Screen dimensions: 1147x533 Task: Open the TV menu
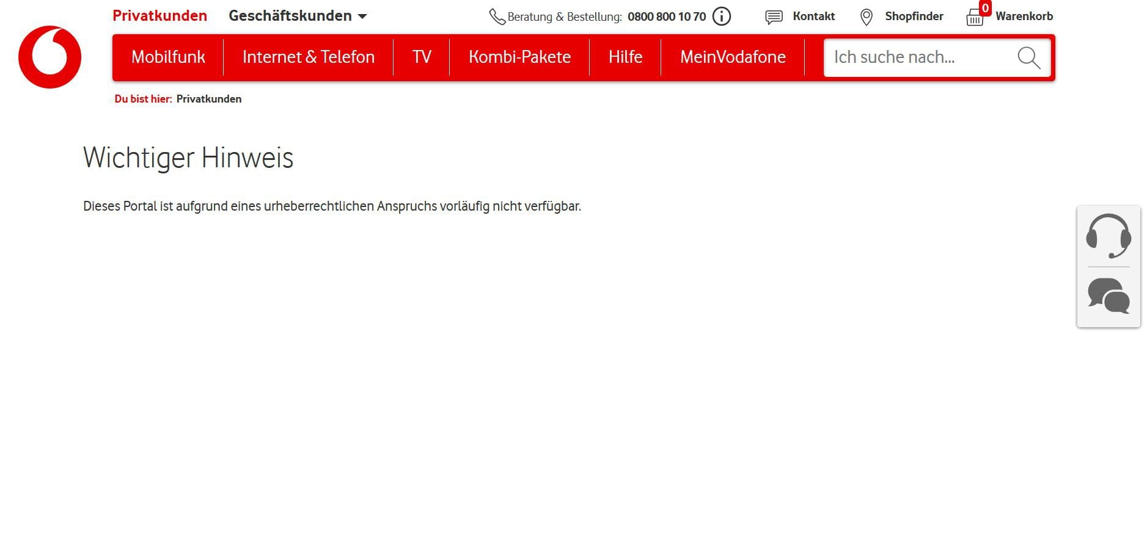point(422,57)
